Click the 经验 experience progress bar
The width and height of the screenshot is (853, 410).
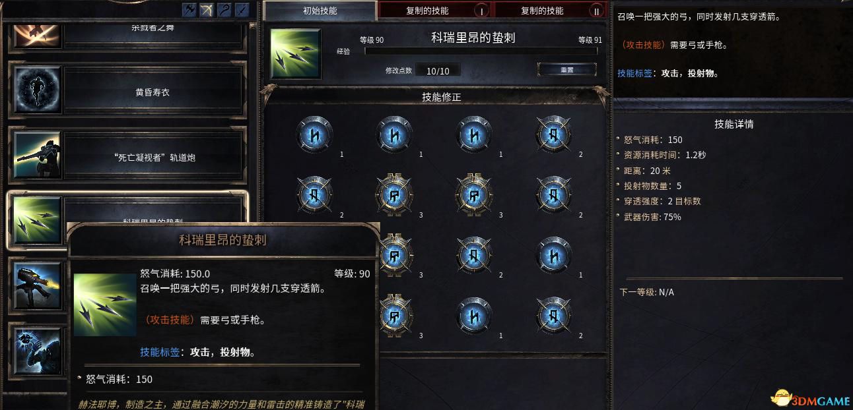coord(481,51)
